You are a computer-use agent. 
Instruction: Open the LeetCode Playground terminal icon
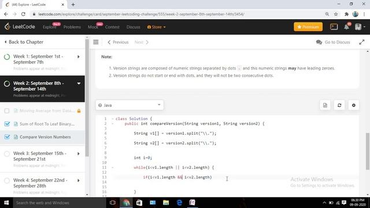point(334,27)
